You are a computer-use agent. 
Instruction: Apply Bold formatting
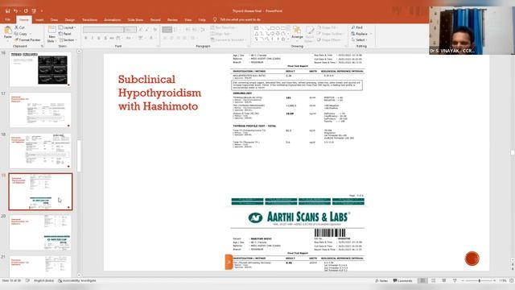(x=86, y=39)
